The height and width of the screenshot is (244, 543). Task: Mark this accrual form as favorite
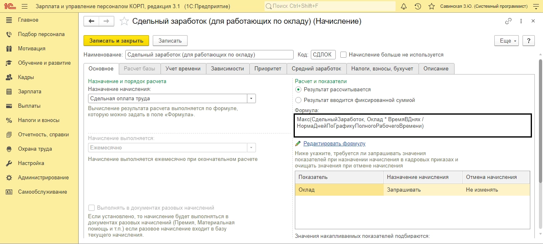coord(124,21)
